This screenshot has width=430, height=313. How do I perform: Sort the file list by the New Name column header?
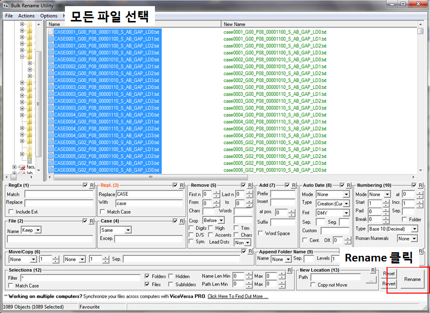pyautogui.click(x=319, y=24)
